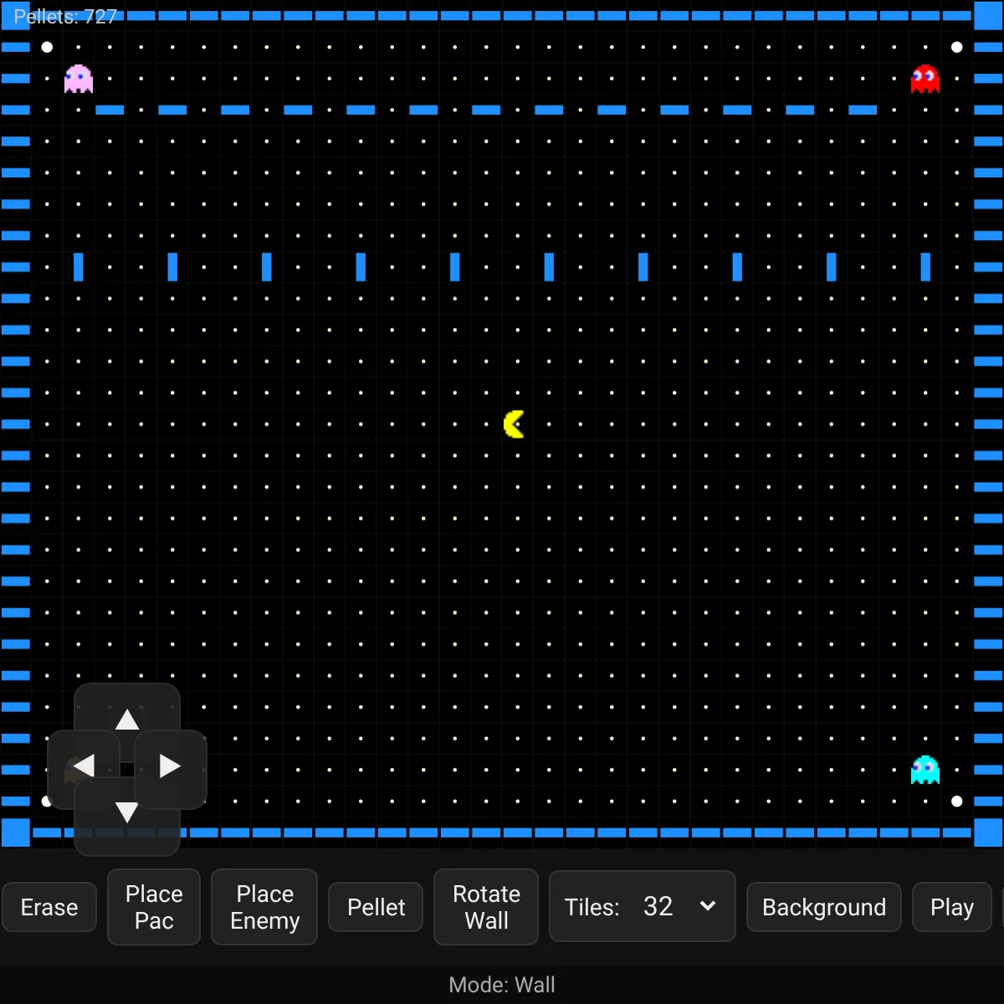Click the Background button

pyautogui.click(x=824, y=907)
